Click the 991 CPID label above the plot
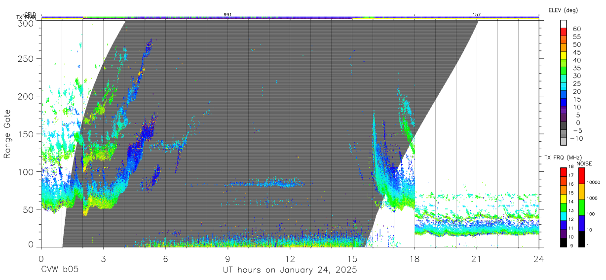This screenshot has height=280, width=606. [x=227, y=15]
